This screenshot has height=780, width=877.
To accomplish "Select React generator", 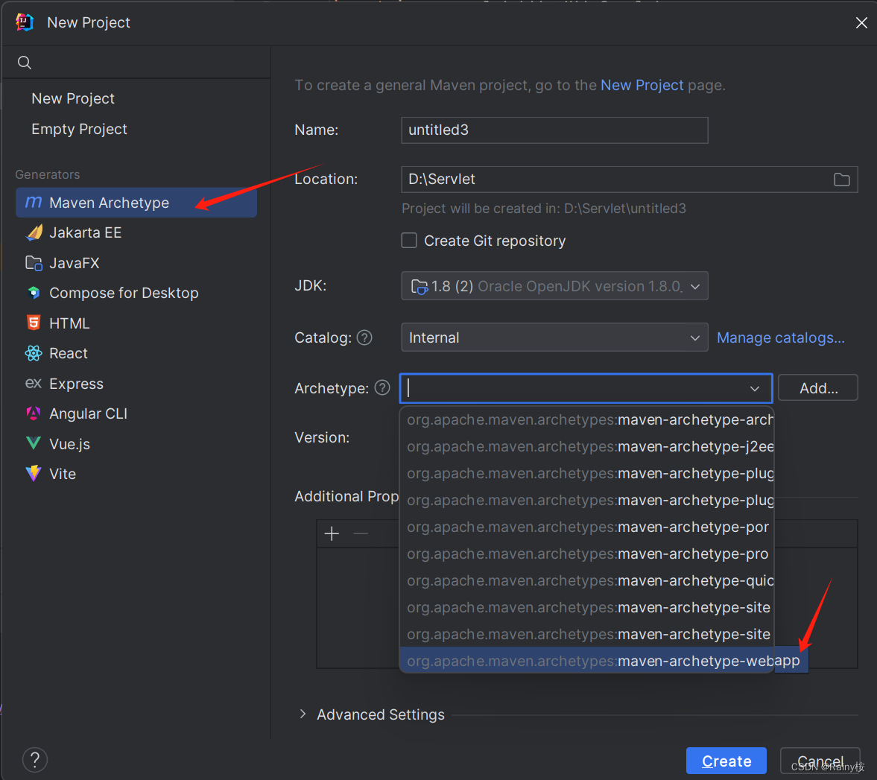I will (x=136, y=353).
